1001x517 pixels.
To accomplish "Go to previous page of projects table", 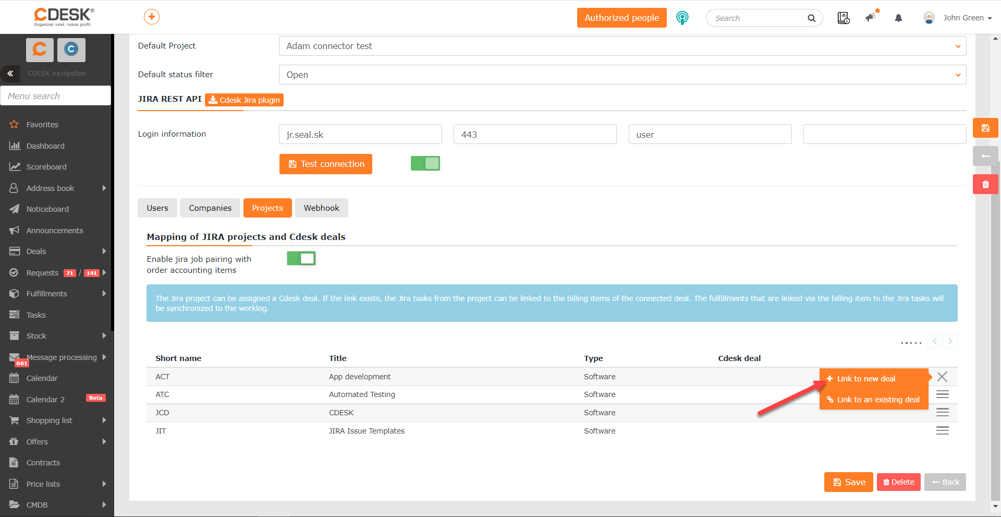I will [935, 341].
